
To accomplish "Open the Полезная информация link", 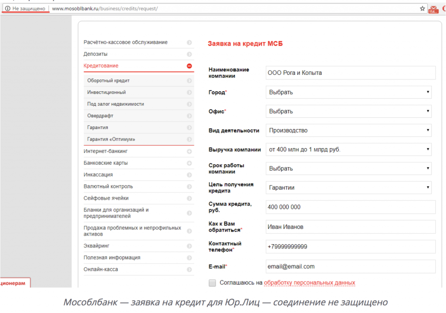I will coord(112,257).
